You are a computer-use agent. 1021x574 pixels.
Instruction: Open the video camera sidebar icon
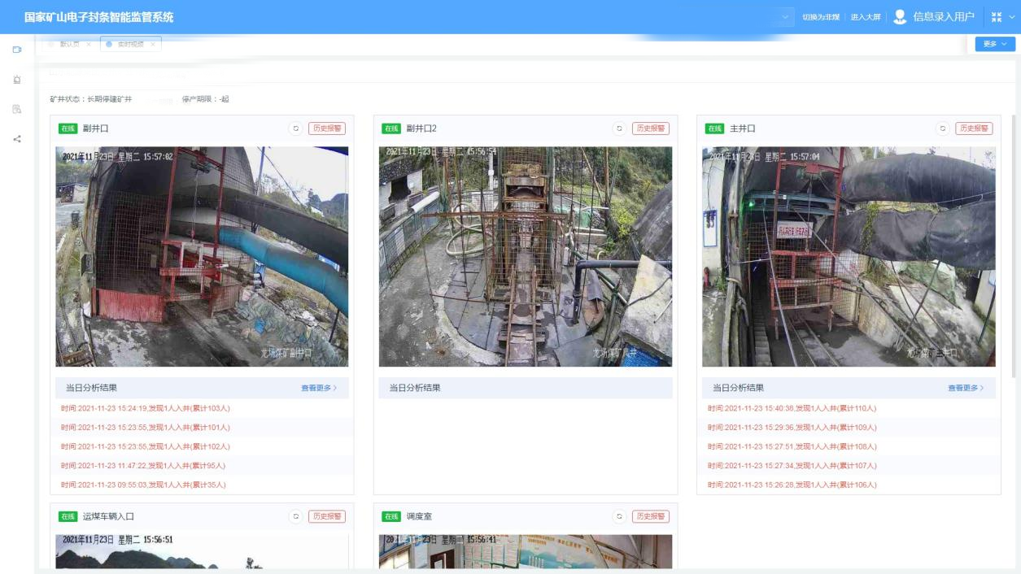coord(16,50)
